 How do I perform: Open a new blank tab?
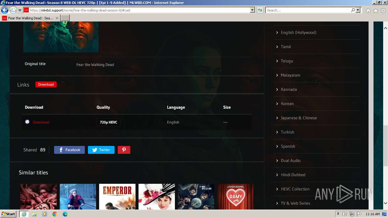click(x=65, y=18)
